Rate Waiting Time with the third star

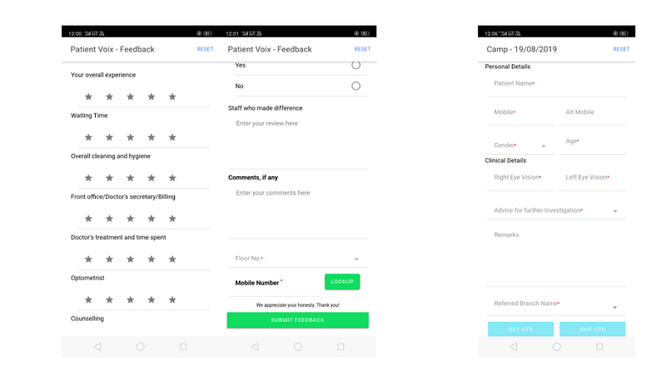click(131, 137)
